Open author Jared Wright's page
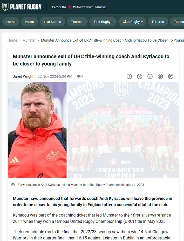 pyautogui.click(x=23, y=76)
